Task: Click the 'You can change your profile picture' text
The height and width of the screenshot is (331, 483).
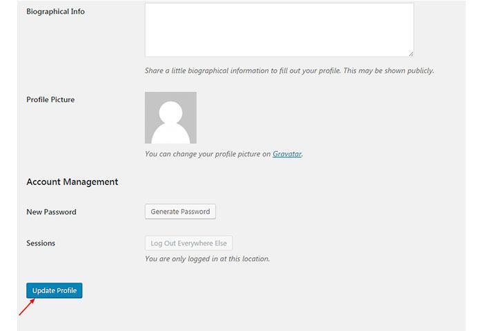Action: point(207,154)
